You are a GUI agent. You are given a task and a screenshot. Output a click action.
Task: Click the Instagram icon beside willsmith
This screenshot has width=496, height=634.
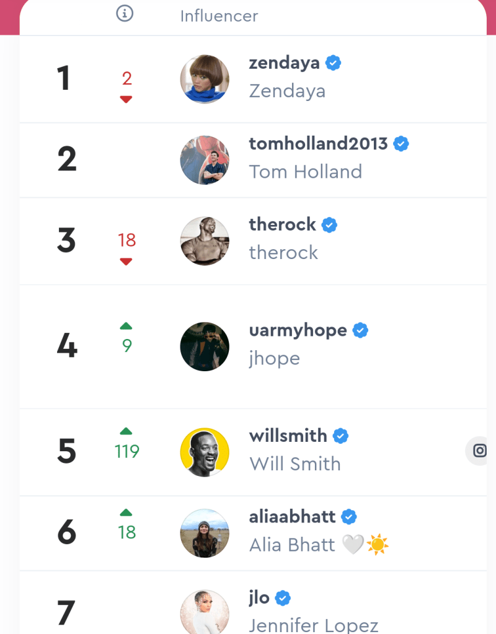tap(479, 451)
